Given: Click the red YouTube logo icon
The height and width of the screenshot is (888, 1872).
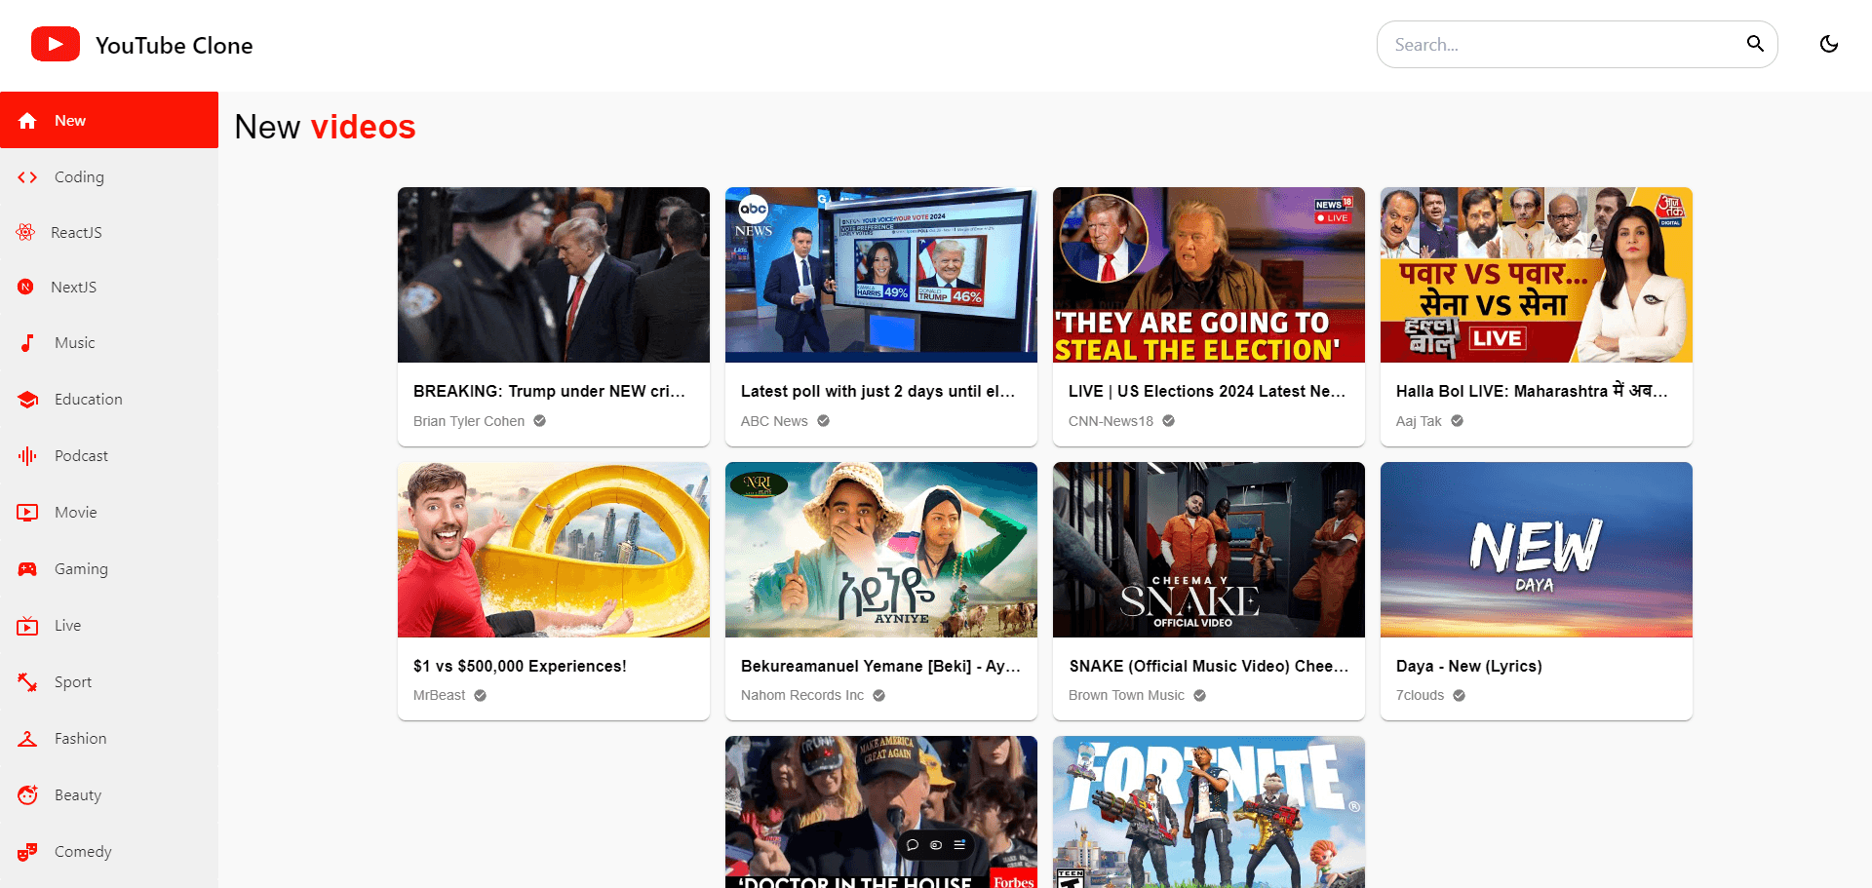Looking at the screenshot, I should tap(56, 45).
